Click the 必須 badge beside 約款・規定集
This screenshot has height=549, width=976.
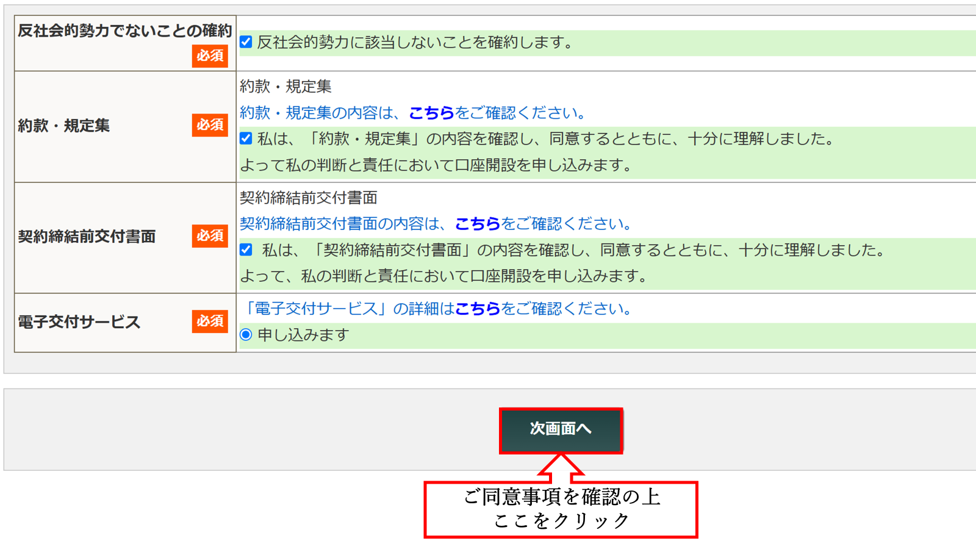point(210,125)
